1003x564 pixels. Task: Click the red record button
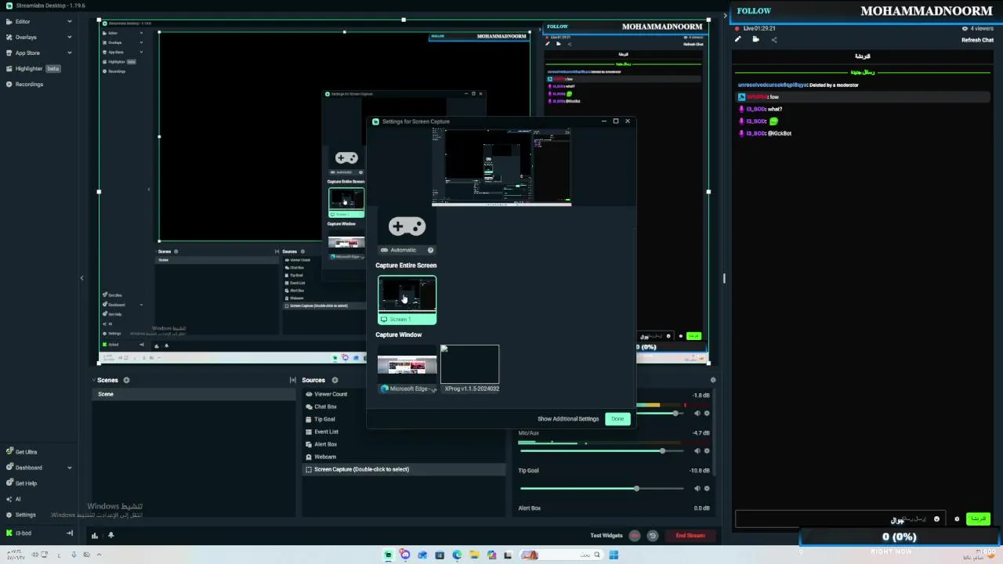(635, 536)
